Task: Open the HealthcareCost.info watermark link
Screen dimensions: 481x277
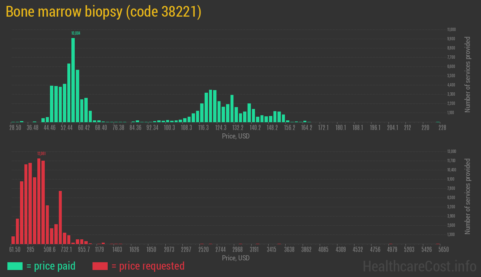Action: 419,266
